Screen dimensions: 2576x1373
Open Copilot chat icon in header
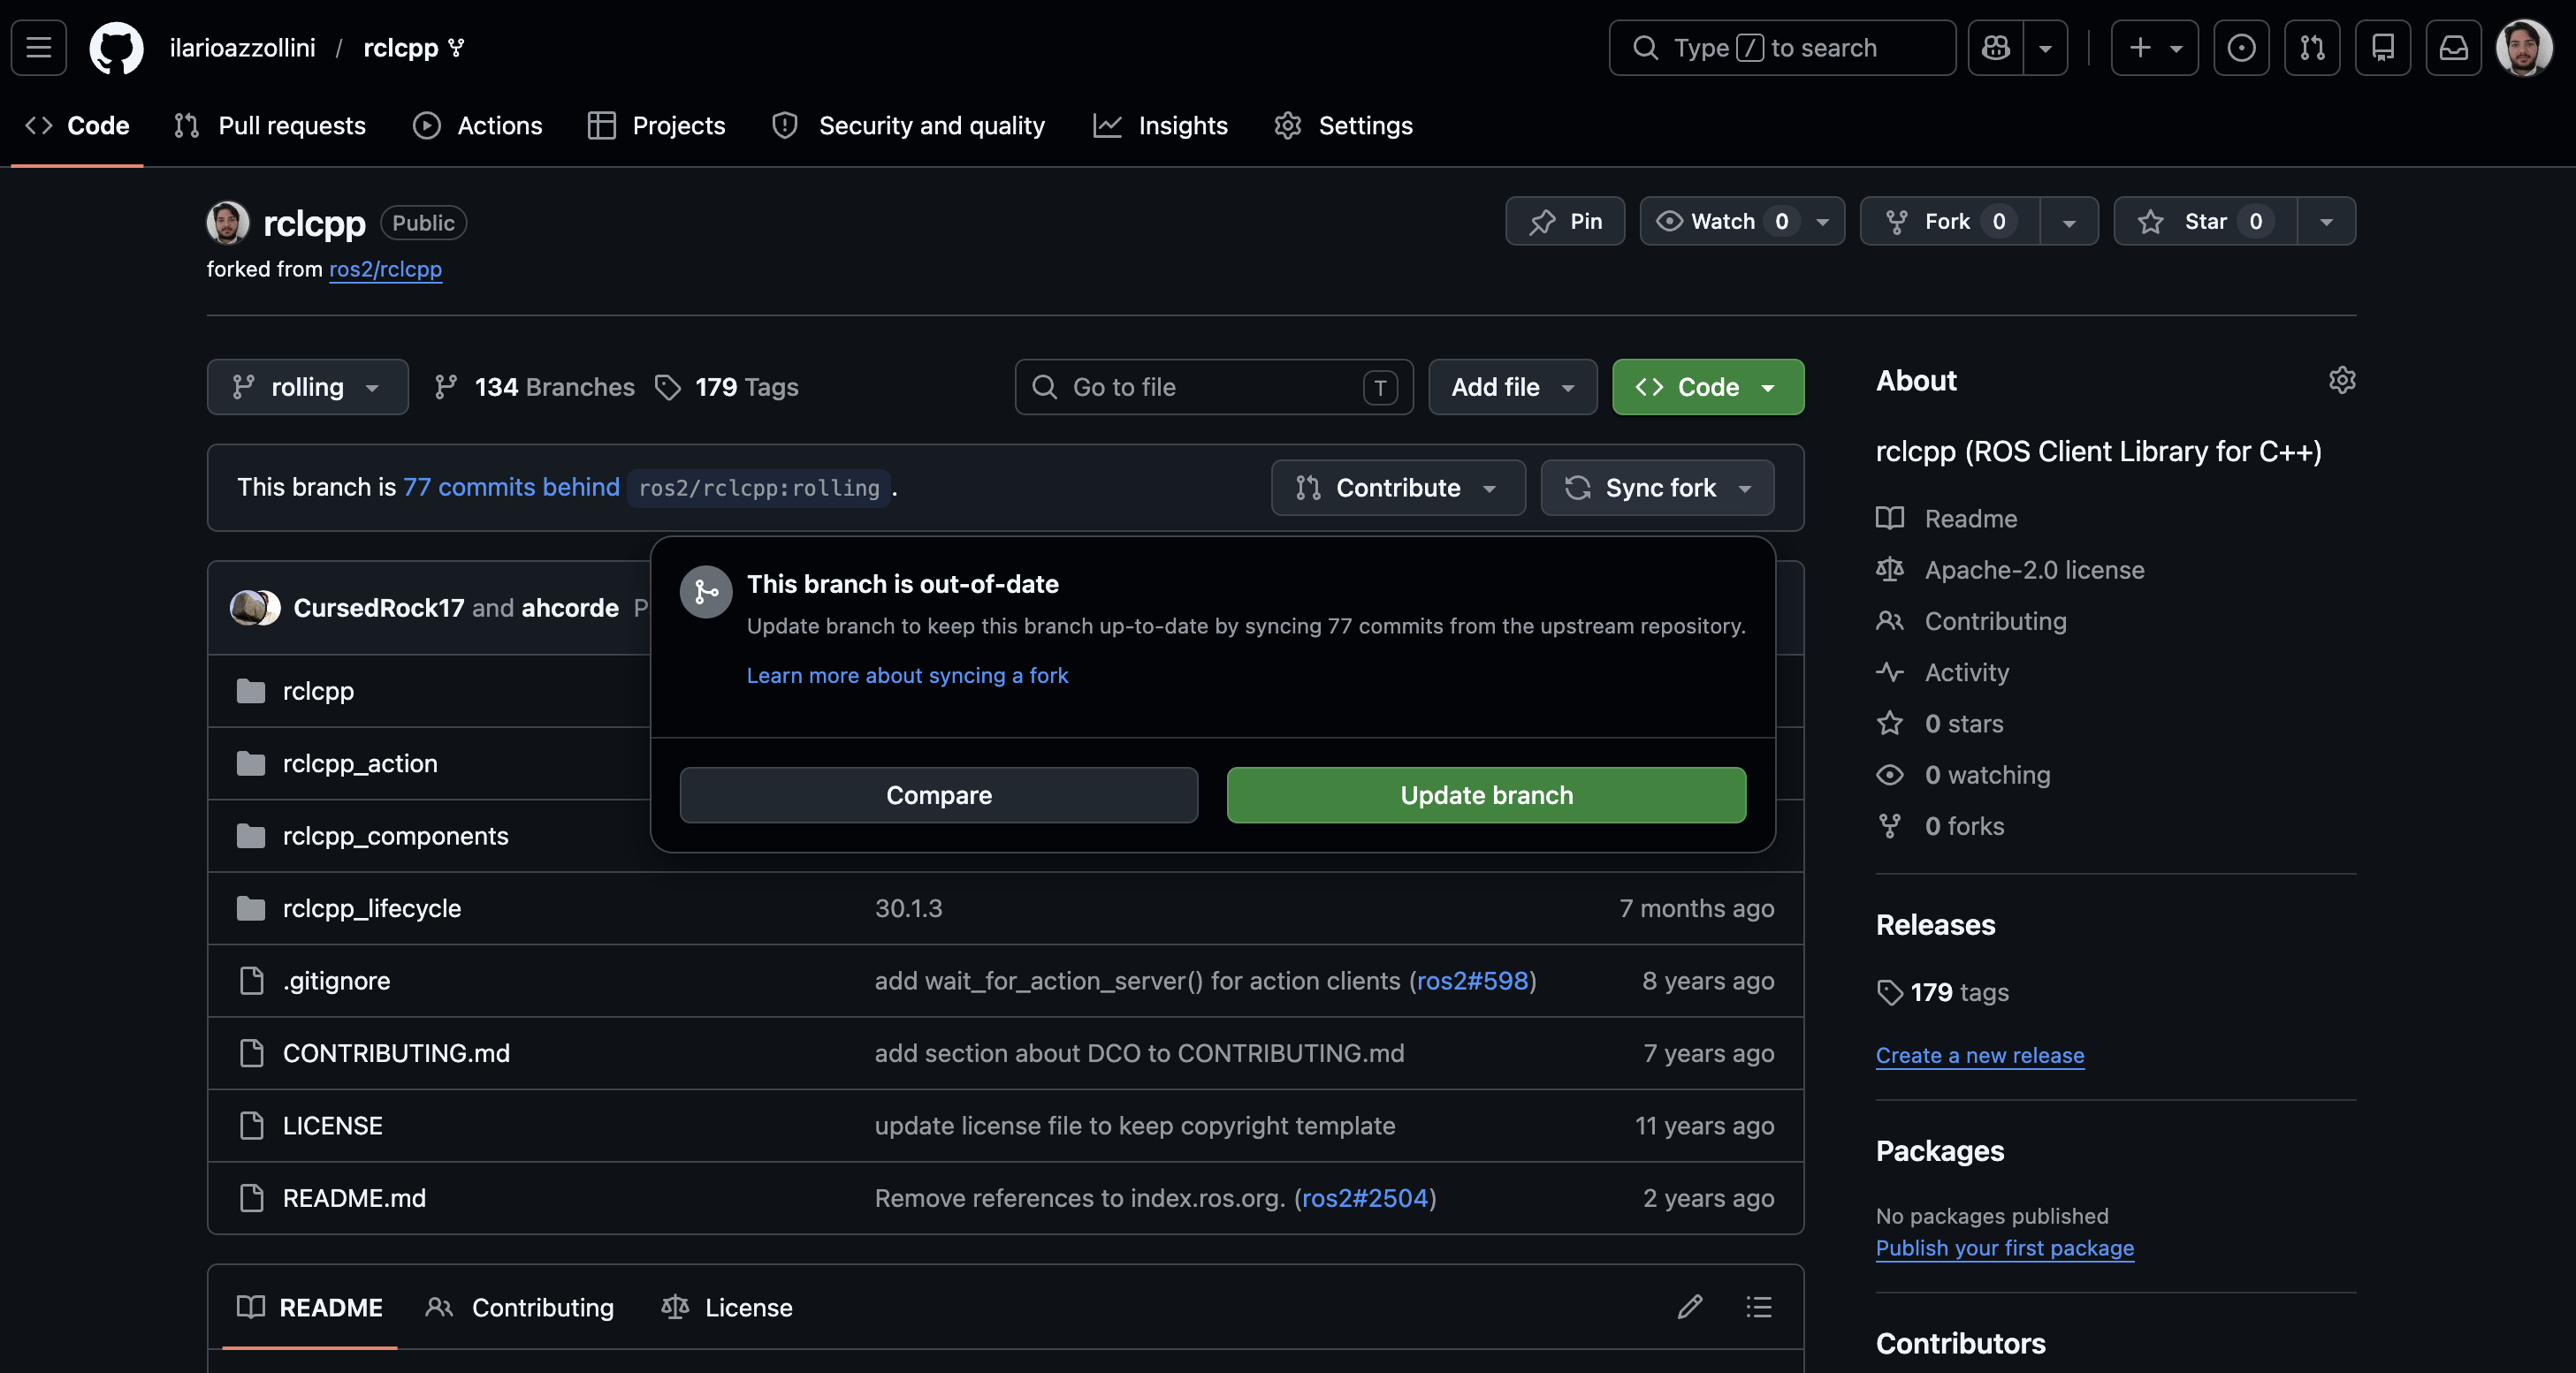tap(1996, 47)
